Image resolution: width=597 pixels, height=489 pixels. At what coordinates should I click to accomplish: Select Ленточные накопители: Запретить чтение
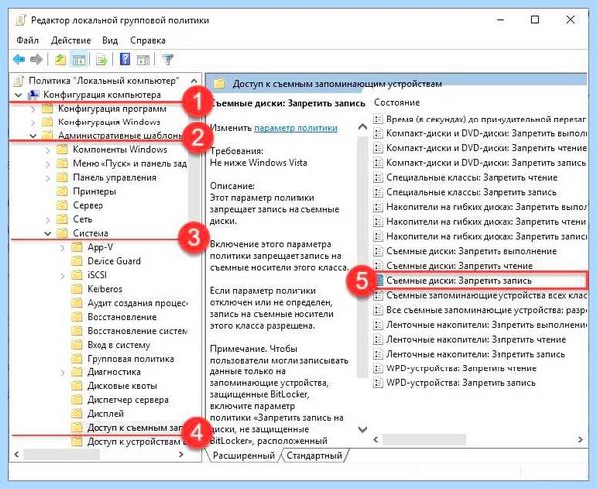pos(471,340)
